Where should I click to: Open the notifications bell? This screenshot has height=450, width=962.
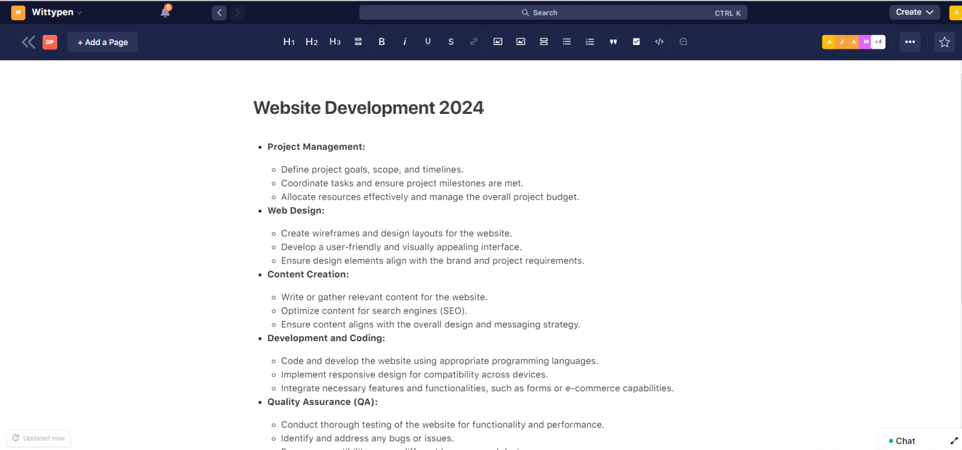pos(165,13)
